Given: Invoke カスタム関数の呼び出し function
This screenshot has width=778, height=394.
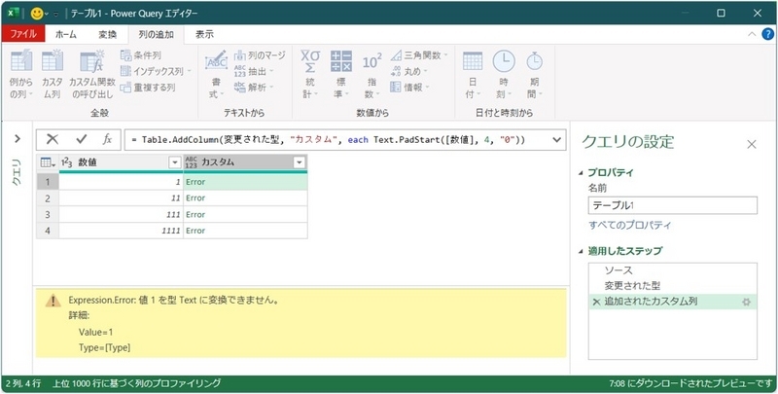Looking at the screenshot, I should pyautogui.click(x=92, y=75).
